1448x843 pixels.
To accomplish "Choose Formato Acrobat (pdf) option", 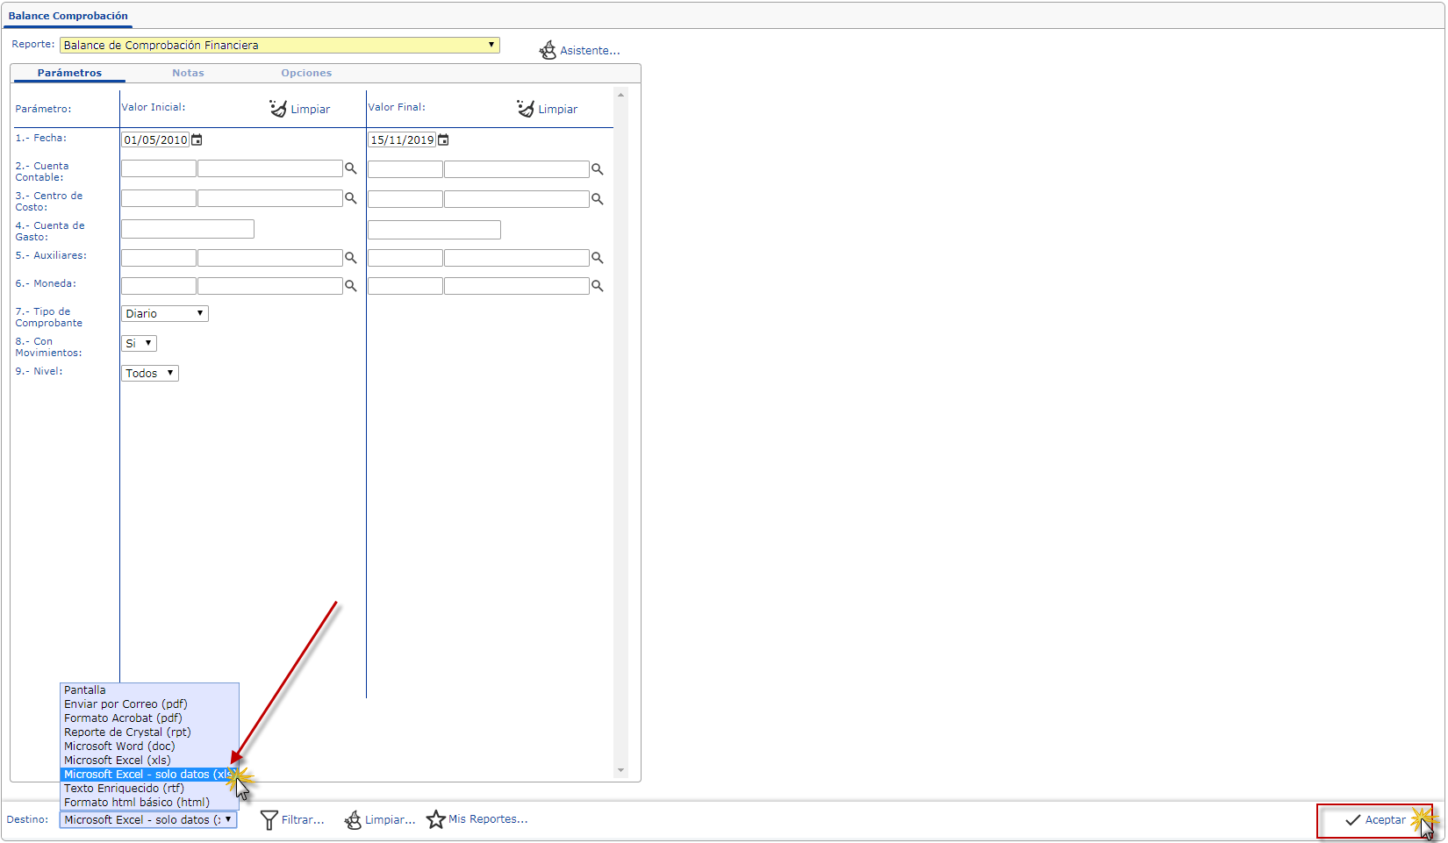I will tap(149, 718).
